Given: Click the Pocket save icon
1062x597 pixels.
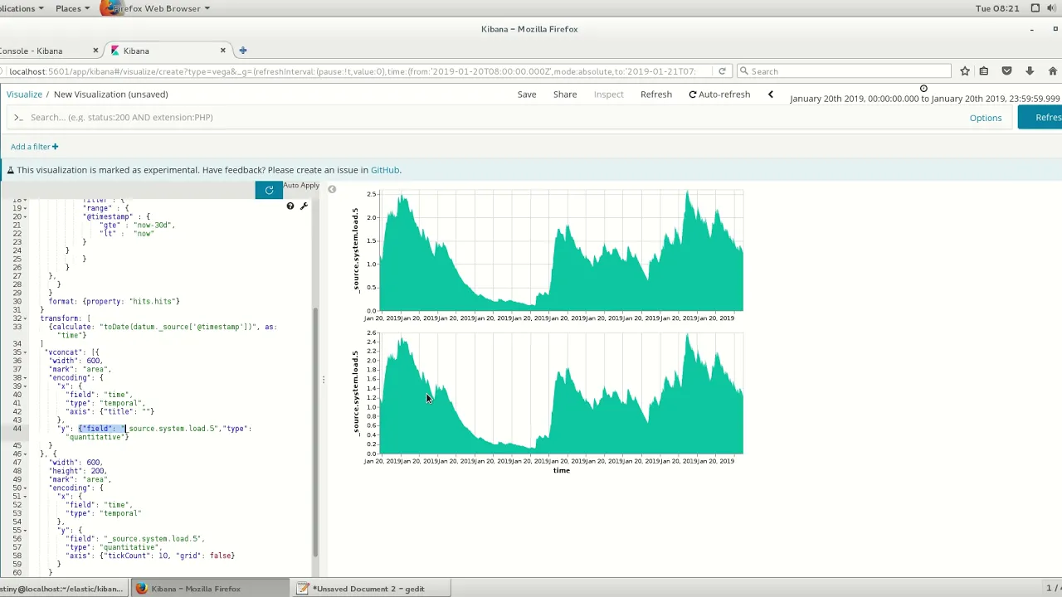Looking at the screenshot, I should click(1006, 71).
